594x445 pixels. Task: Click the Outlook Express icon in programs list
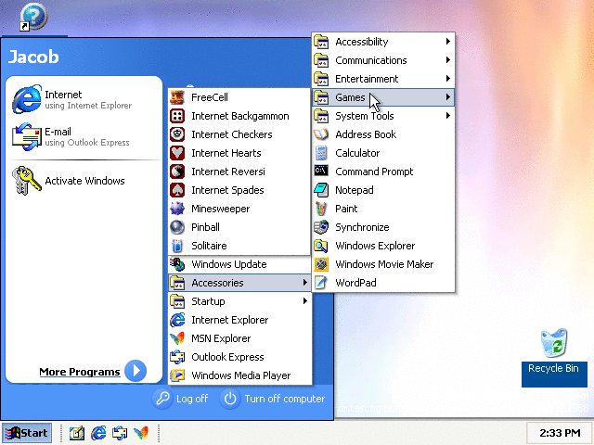point(177,357)
